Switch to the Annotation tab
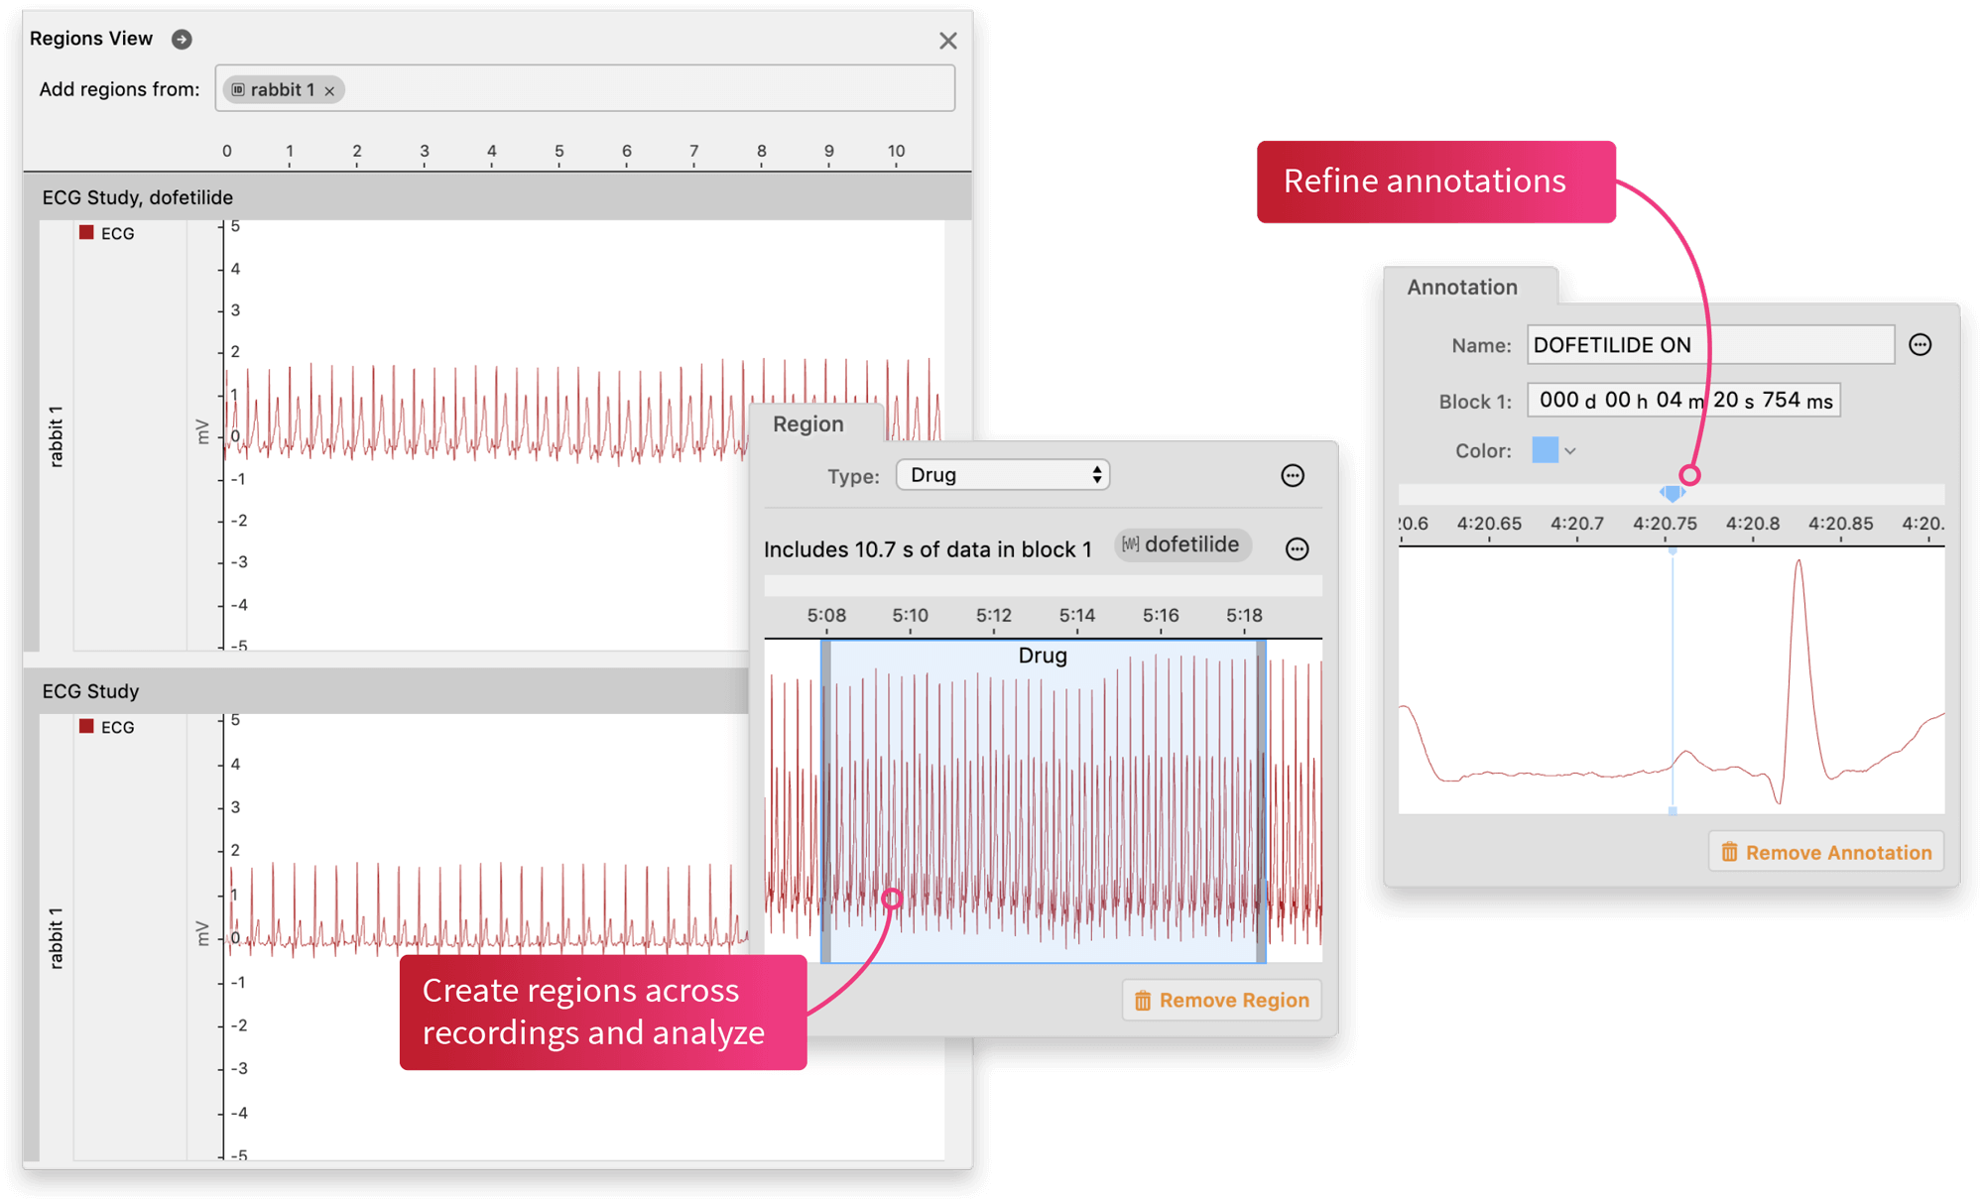 (x=1462, y=287)
